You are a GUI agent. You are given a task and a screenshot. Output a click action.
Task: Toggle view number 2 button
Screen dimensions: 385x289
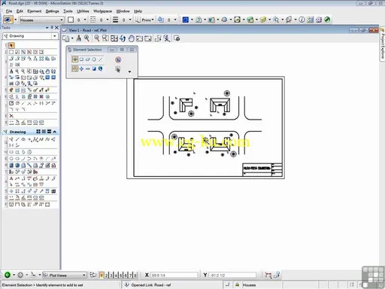pos(106,275)
